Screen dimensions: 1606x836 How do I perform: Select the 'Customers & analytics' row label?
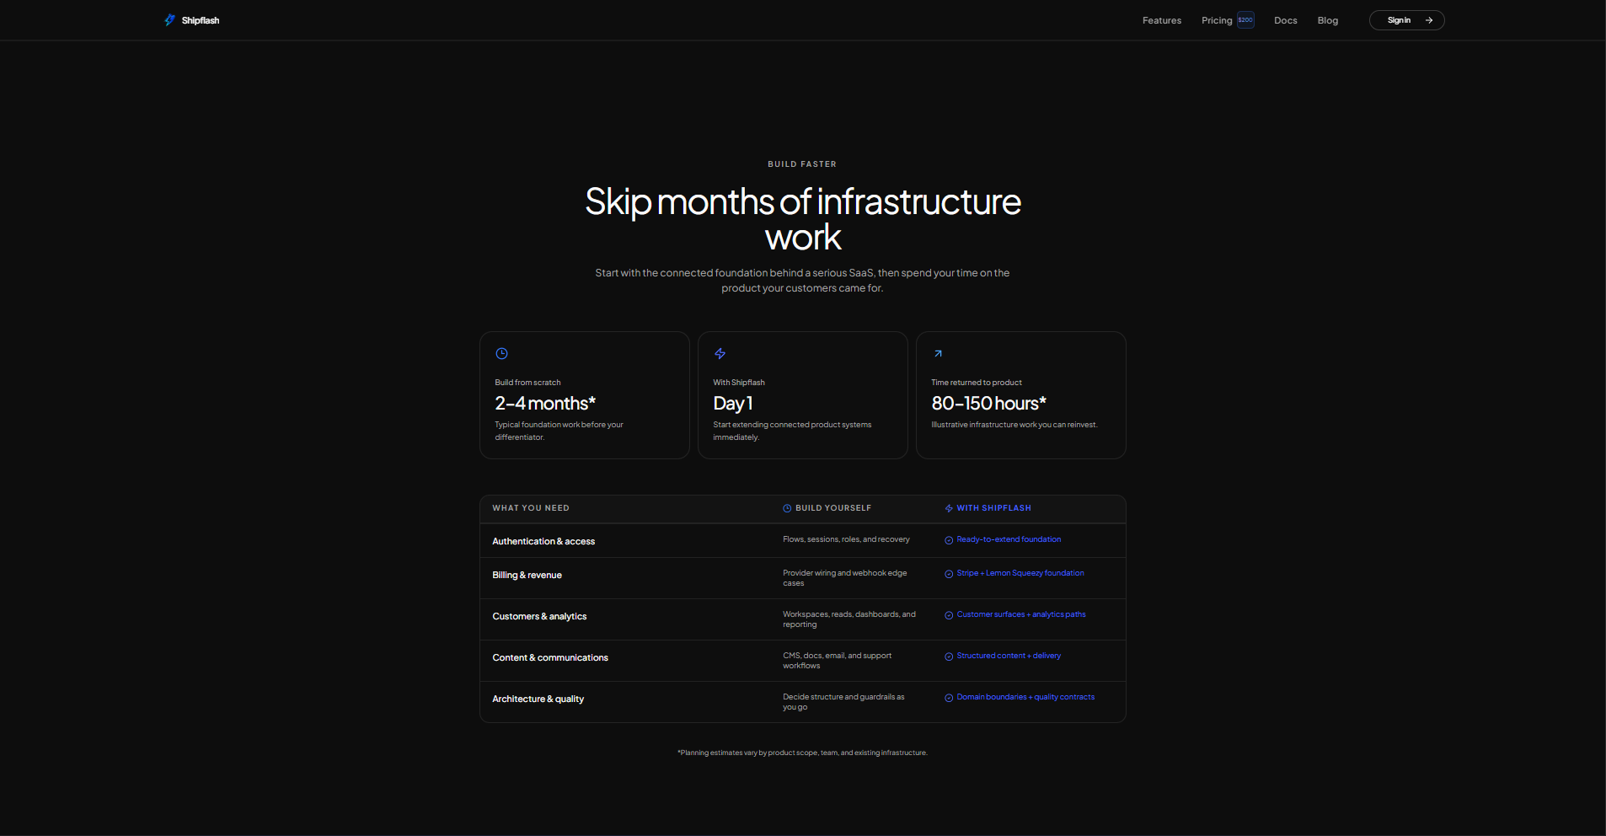[x=539, y=617]
